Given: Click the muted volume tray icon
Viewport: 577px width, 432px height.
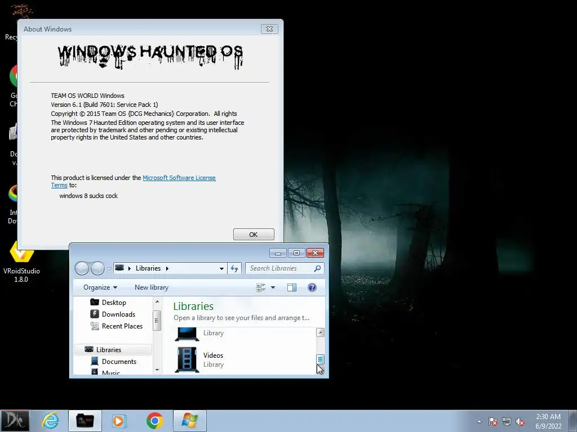Looking at the screenshot, I should pyautogui.click(x=520, y=421).
